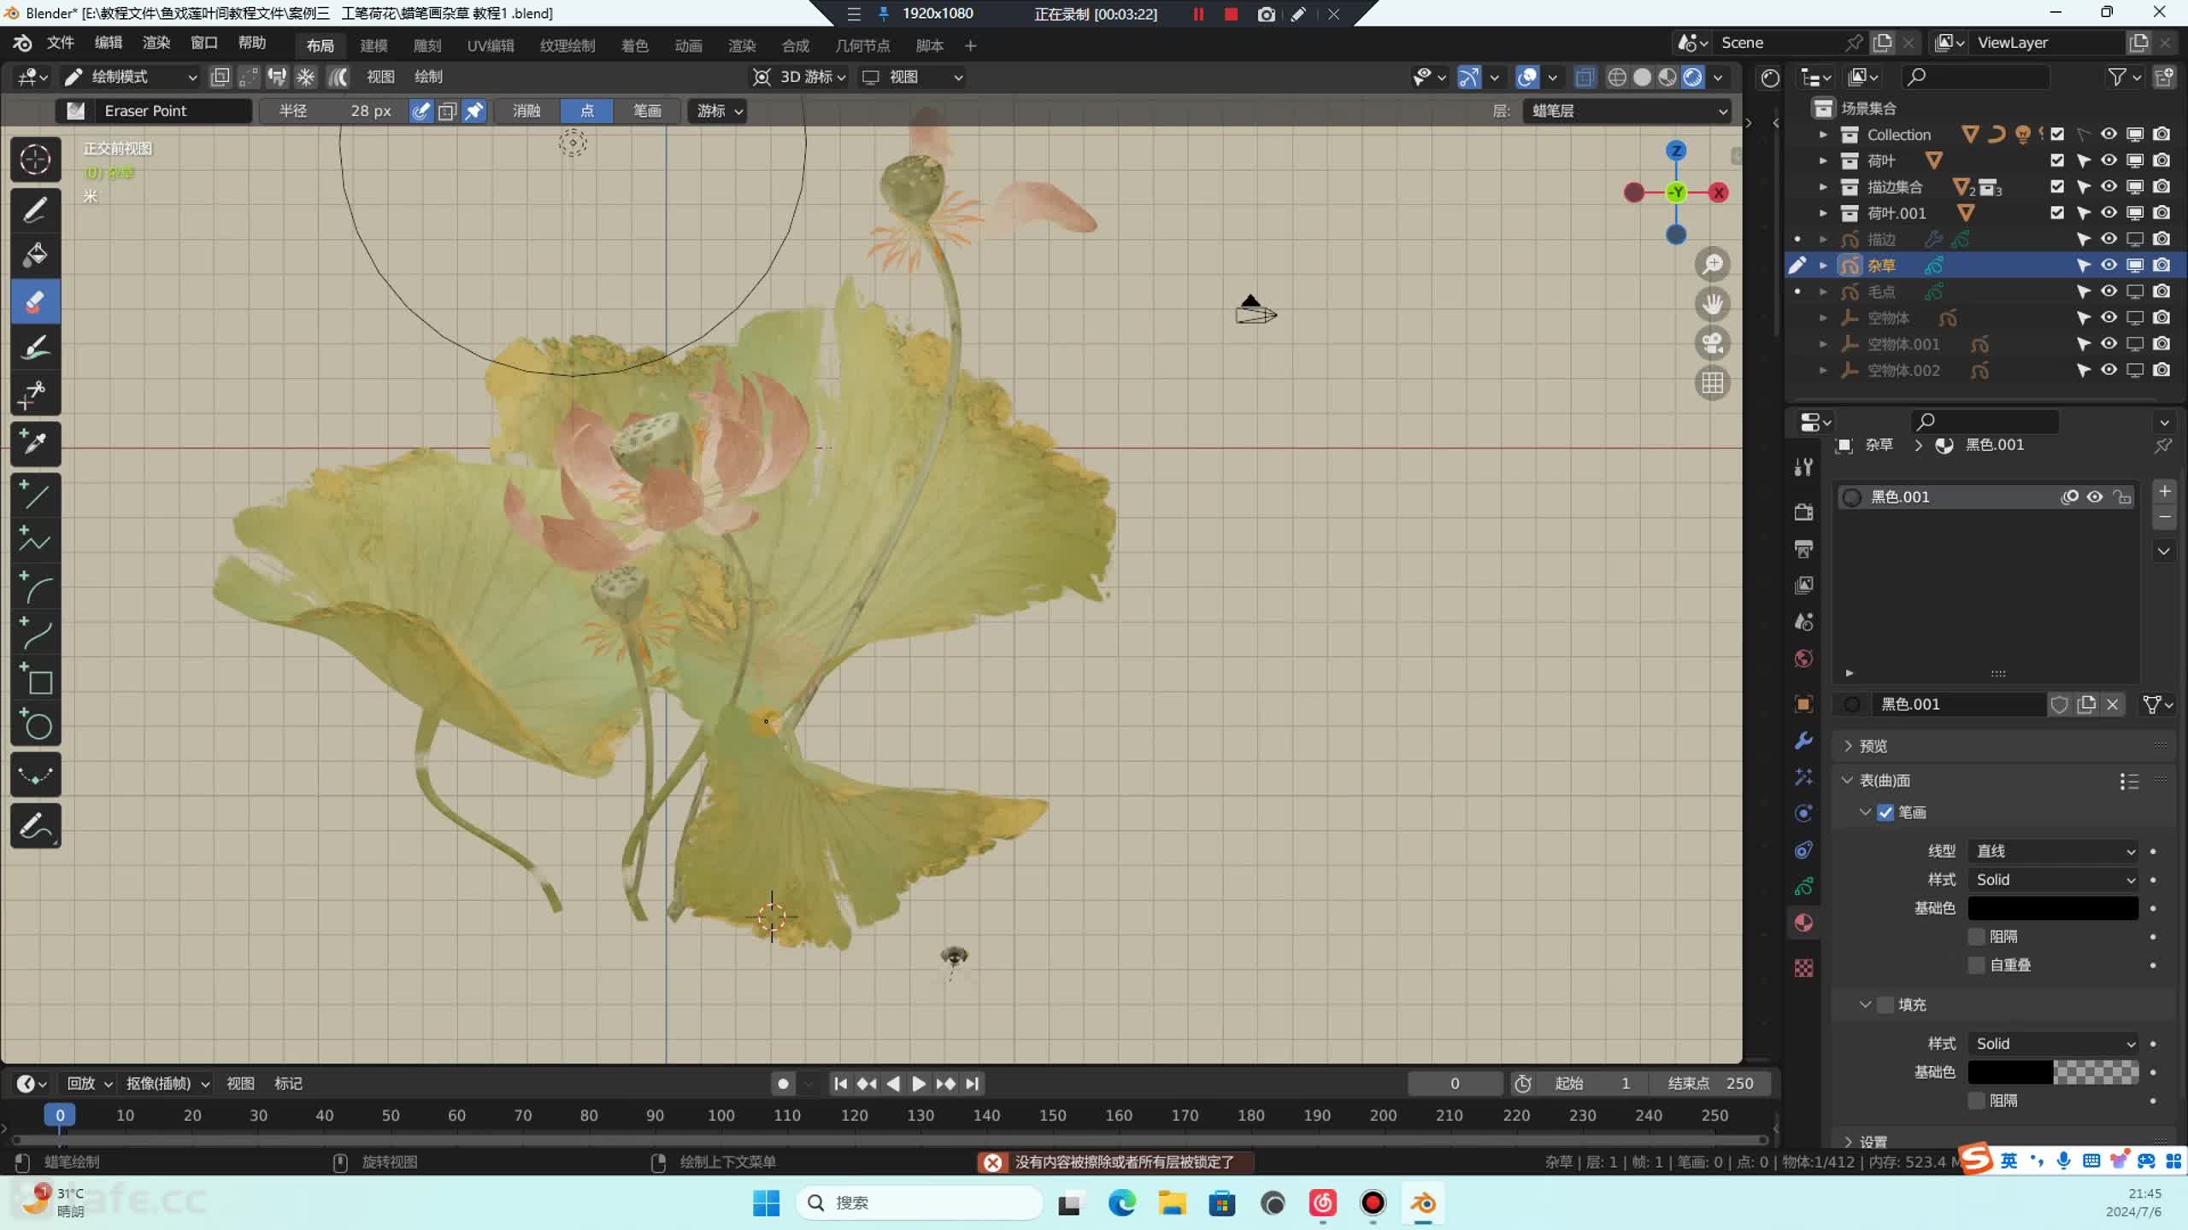Open the 3D 游标 placement dropdown

click(800, 77)
